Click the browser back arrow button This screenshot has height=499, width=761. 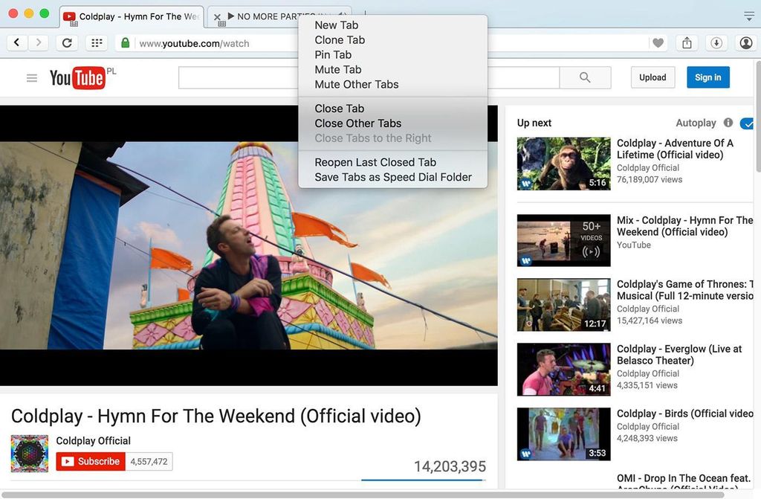click(x=16, y=43)
